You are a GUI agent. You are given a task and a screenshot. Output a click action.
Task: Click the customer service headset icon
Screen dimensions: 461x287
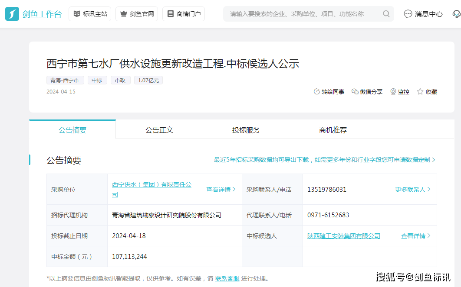click(457, 14)
